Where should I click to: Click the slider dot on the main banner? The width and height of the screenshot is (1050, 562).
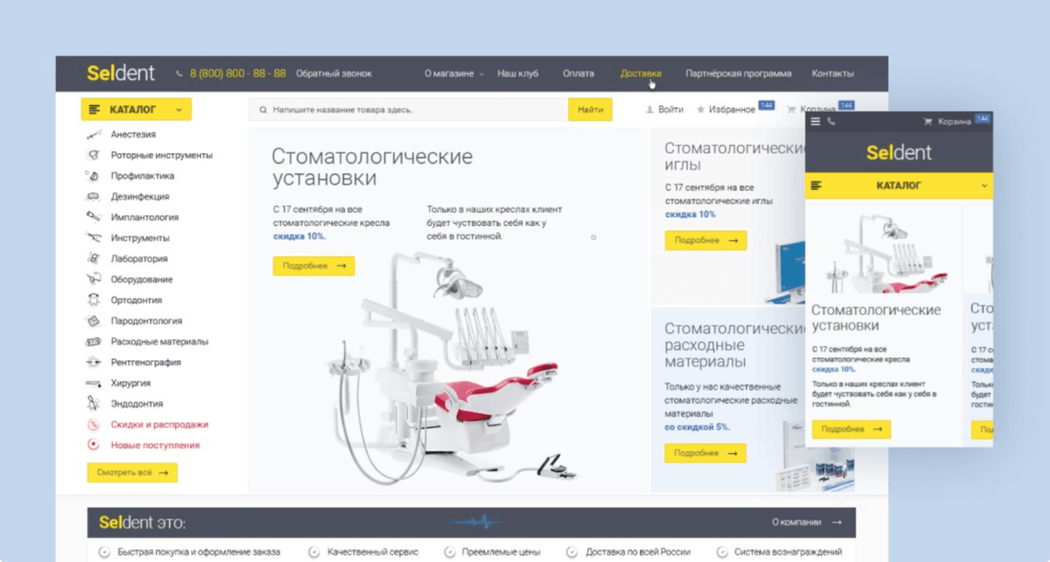pyautogui.click(x=593, y=237)
